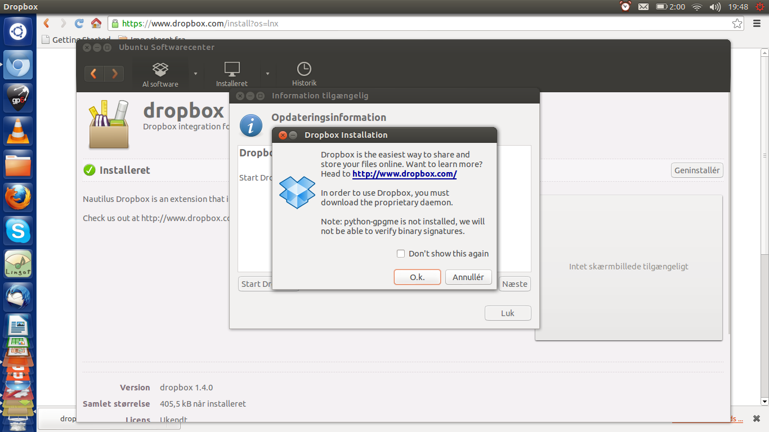Close the download bar at bottom right
This screenshot has width=769, height=432.
coord(757,418)
